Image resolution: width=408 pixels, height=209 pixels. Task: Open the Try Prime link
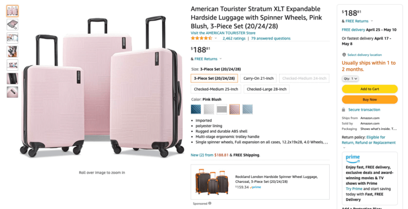click(354, 189)
